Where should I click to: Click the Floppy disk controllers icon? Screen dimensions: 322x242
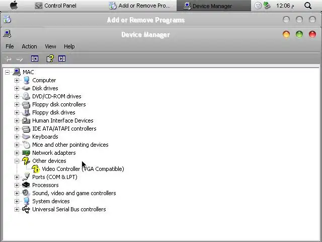coord(26,104)
